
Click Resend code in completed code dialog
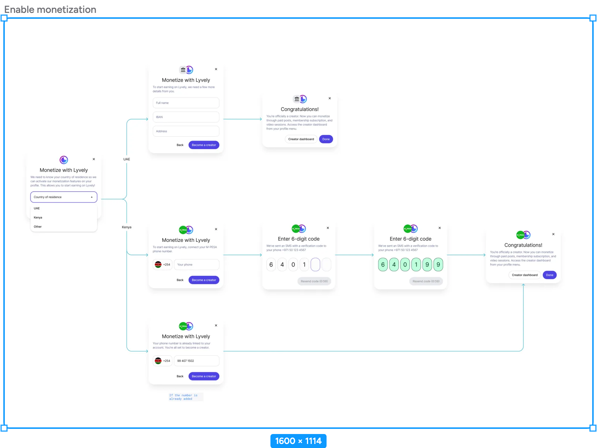click(426, 281)
